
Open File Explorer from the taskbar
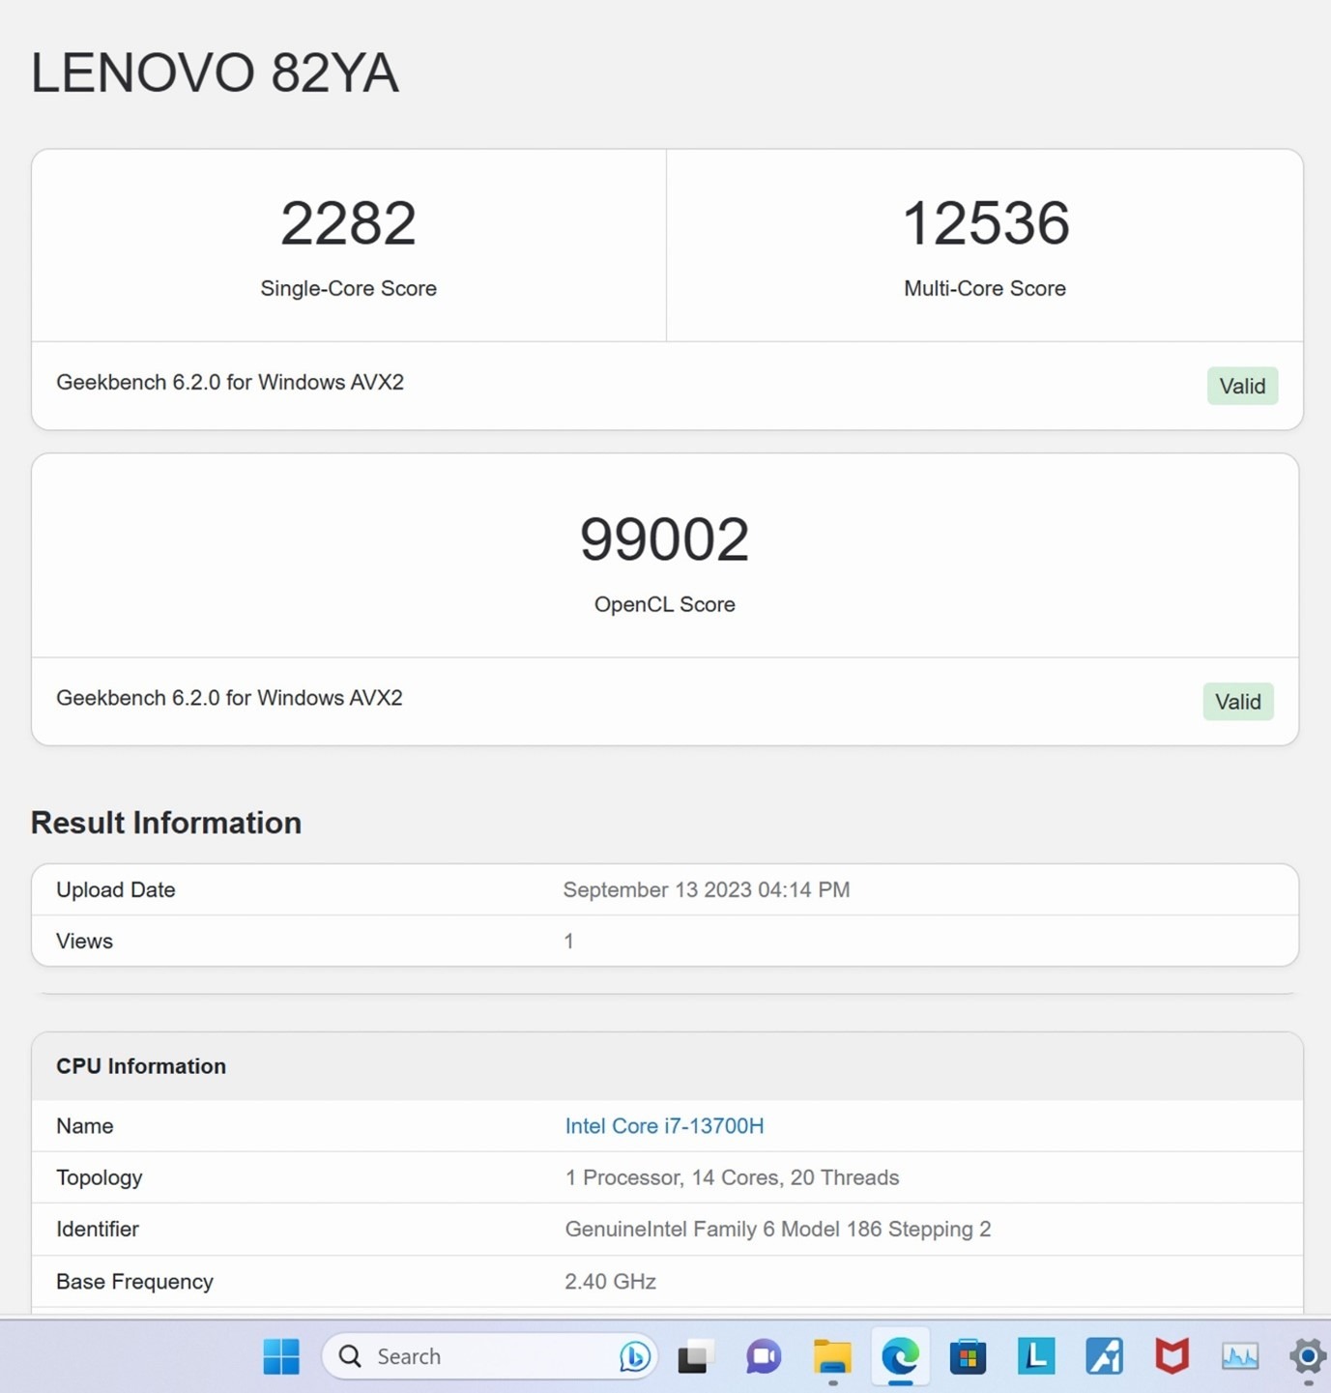pos(832,1357)
